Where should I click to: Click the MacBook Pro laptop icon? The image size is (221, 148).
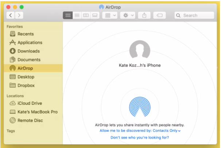[x=12, y=112]
